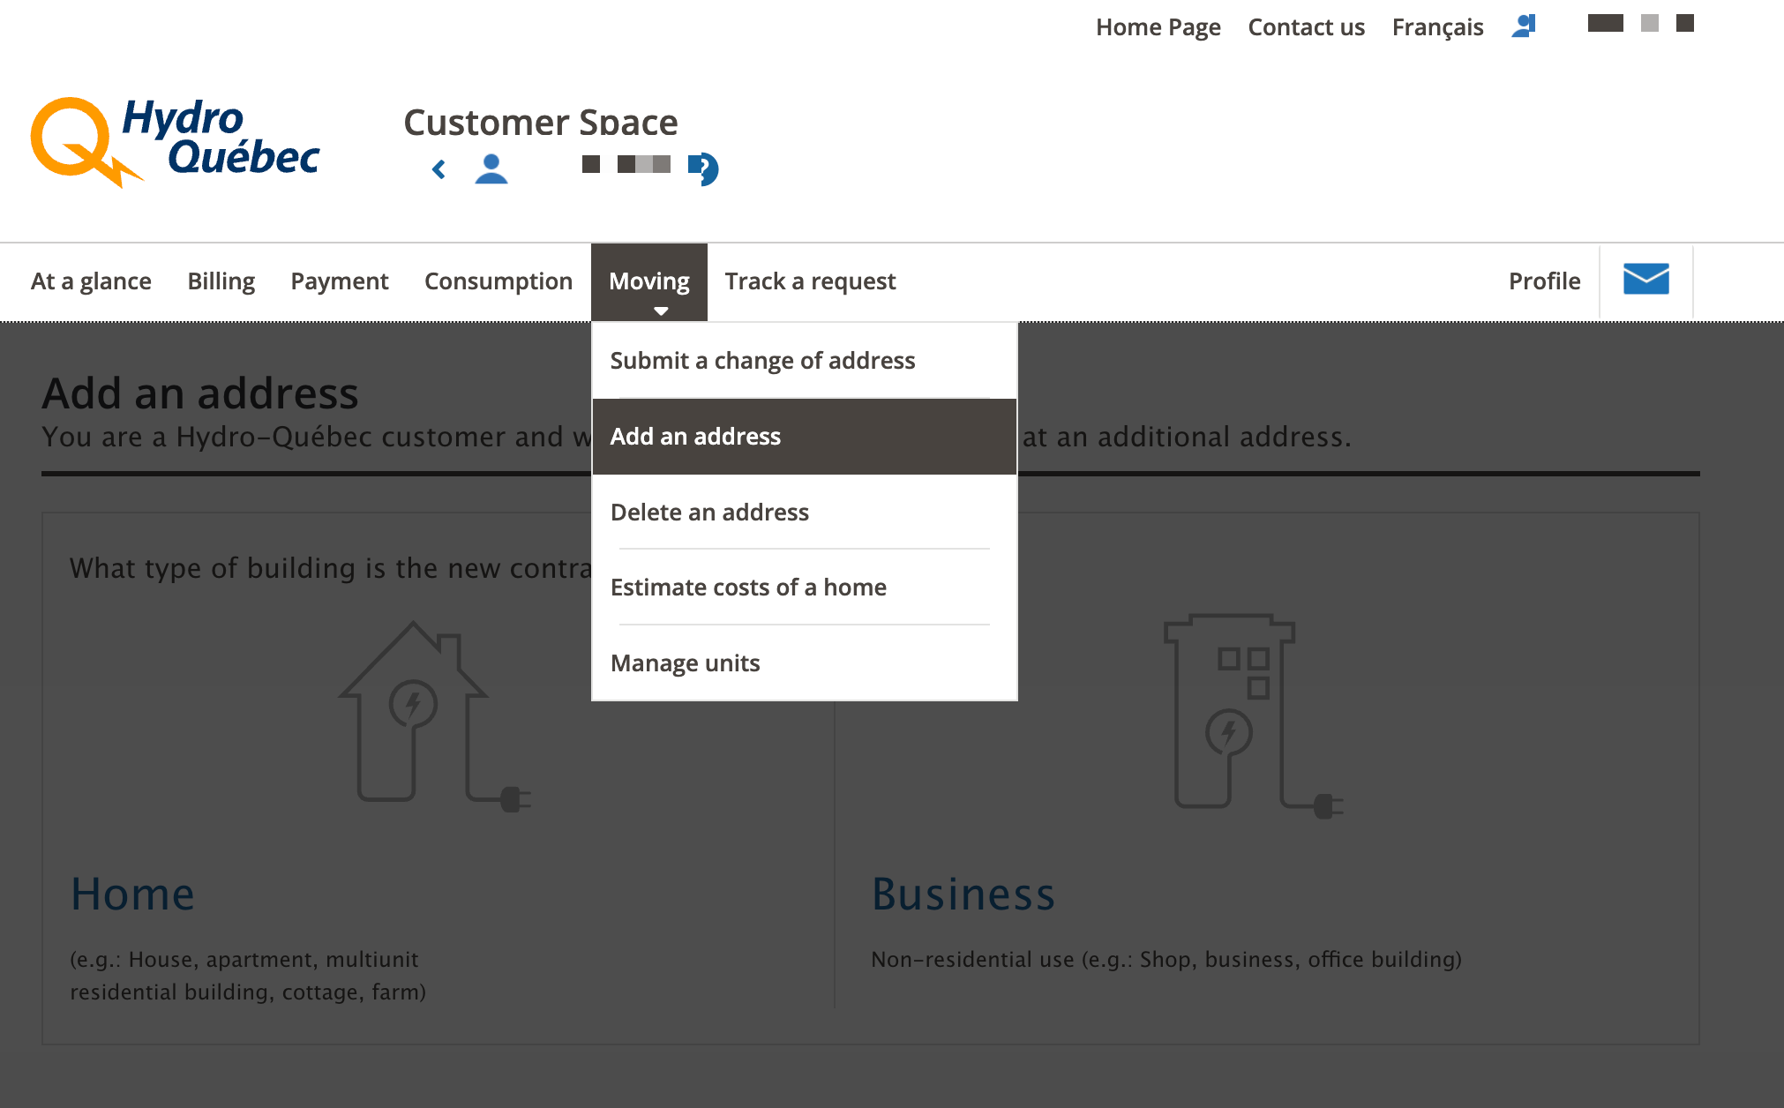
Task: Open the help question mark icon
Action: pos(703,168)
